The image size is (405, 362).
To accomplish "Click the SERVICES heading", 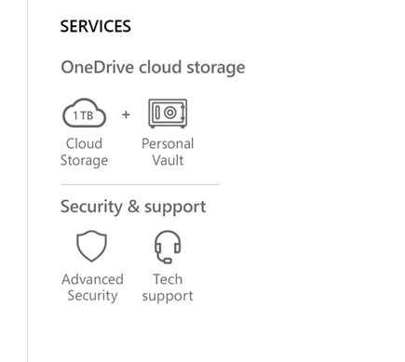I will 96,26.
